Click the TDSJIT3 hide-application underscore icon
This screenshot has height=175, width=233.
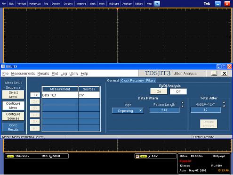tap(214, 73)
